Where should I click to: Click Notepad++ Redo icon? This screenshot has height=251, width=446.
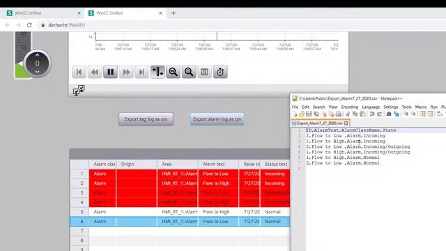pos(379,114)
